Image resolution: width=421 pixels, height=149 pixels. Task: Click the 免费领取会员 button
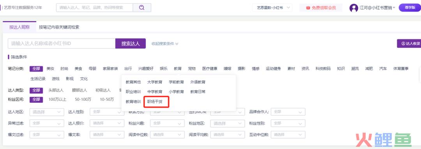(321, 8)
